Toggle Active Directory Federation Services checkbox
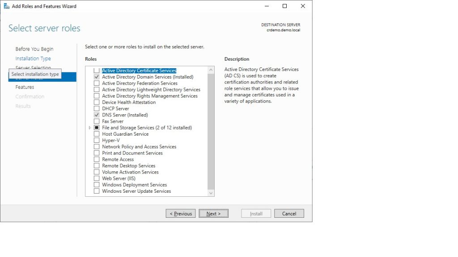458x257 pixels. [x=97, y=83]
